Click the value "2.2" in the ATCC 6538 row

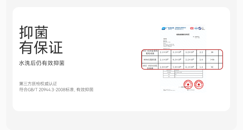201,52
